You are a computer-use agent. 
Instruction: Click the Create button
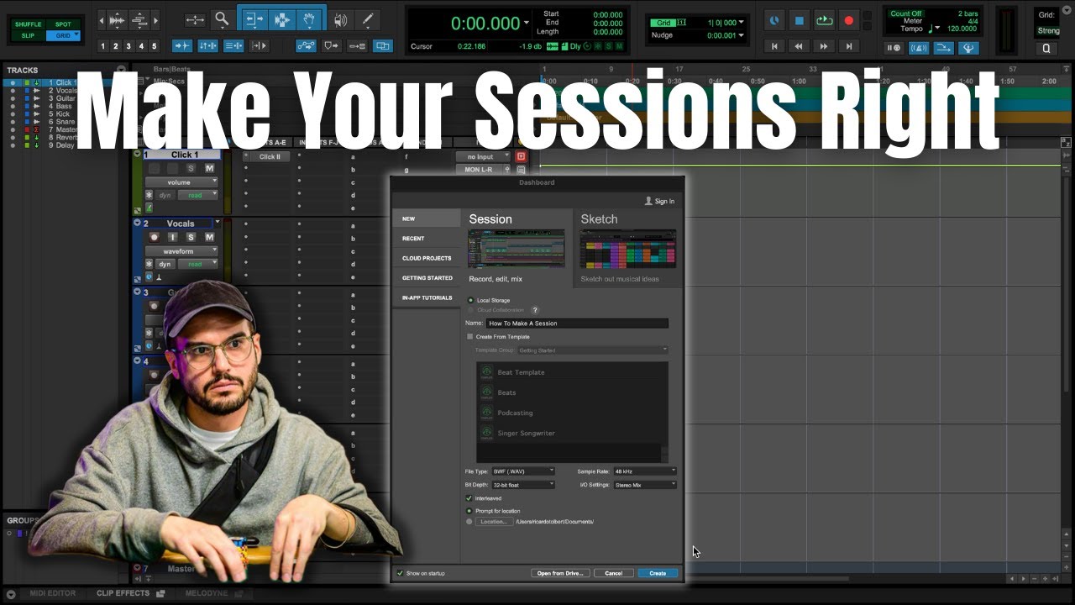(658, 573)
